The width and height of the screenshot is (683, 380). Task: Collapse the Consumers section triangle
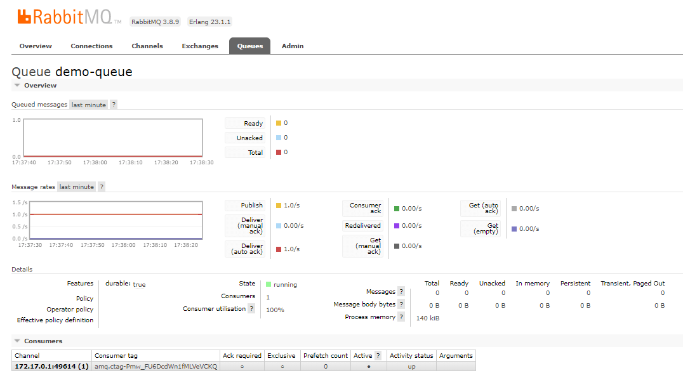click(17, 341)
